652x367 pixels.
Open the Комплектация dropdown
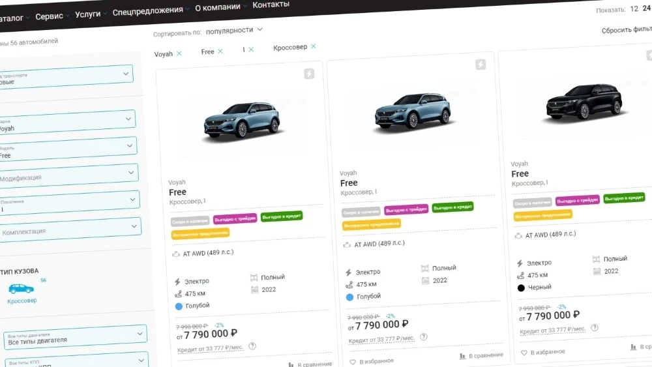[70, 229]
